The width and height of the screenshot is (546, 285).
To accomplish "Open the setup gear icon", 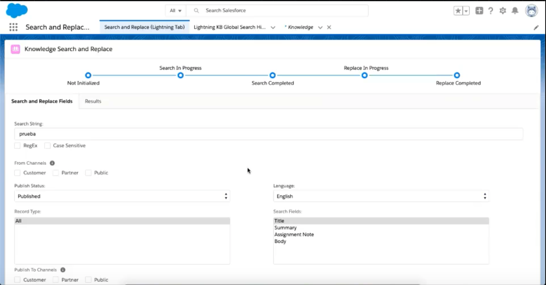I will click(503, 11).
